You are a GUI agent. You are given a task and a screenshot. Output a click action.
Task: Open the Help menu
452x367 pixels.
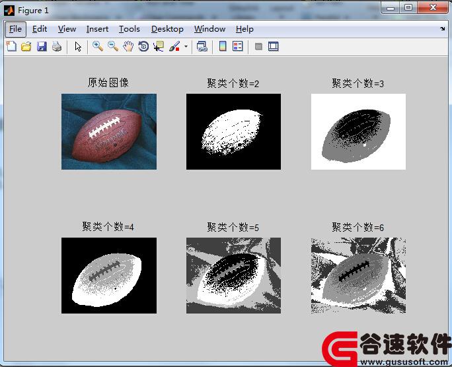click(245, 29)
